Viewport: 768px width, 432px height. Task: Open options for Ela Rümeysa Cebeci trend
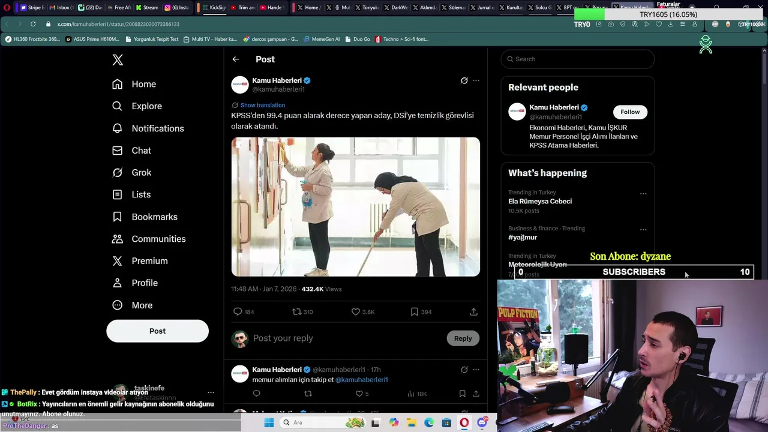click(x=643, y=194)
